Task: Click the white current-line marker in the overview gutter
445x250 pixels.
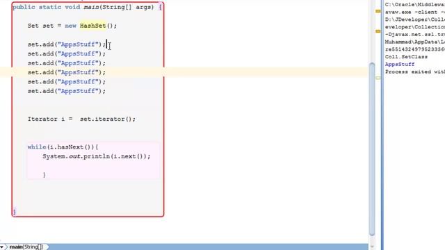Action: pyautogui.click(x=378, y=77)
